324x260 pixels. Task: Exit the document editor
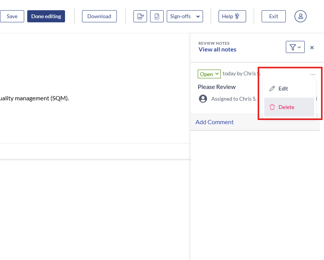pos(273,16)
